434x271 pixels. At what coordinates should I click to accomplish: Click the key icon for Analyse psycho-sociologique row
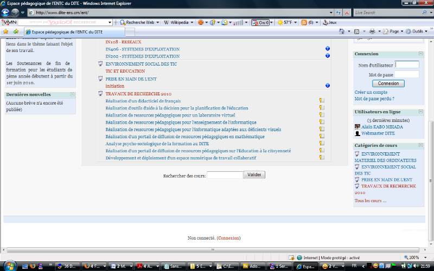click(x=322, y=143)
